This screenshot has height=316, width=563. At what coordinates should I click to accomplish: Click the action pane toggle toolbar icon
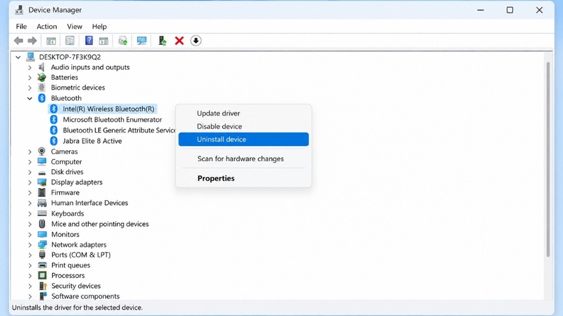pyautogui.click(x=104, y=41)
